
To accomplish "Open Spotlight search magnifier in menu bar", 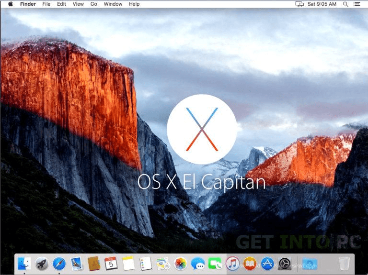I will coord(345,4).
